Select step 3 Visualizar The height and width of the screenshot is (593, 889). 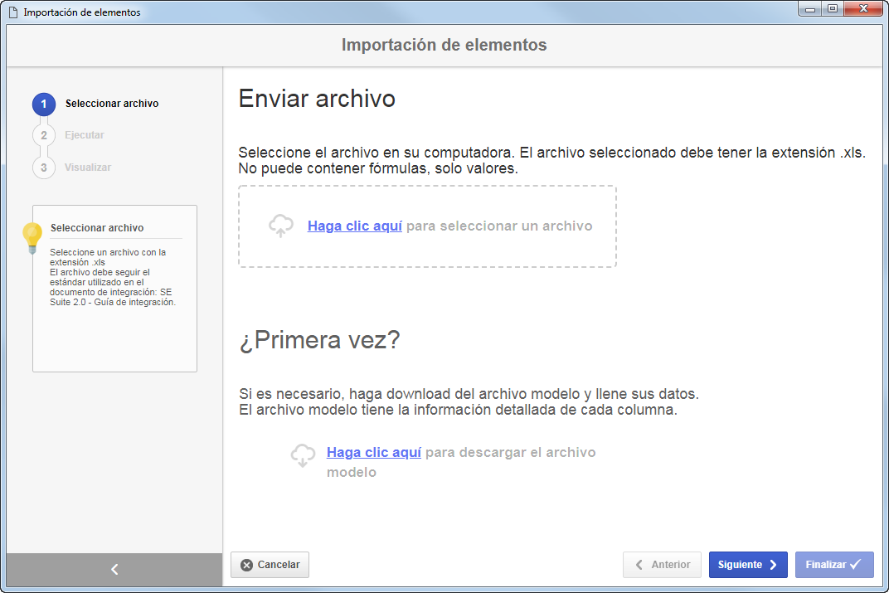(72, 168)
